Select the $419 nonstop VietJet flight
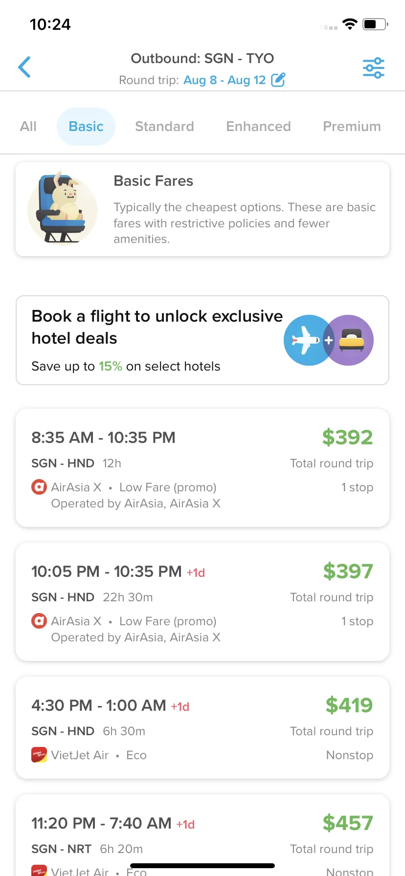Viewport: 405px width, 876px height. 202,727
